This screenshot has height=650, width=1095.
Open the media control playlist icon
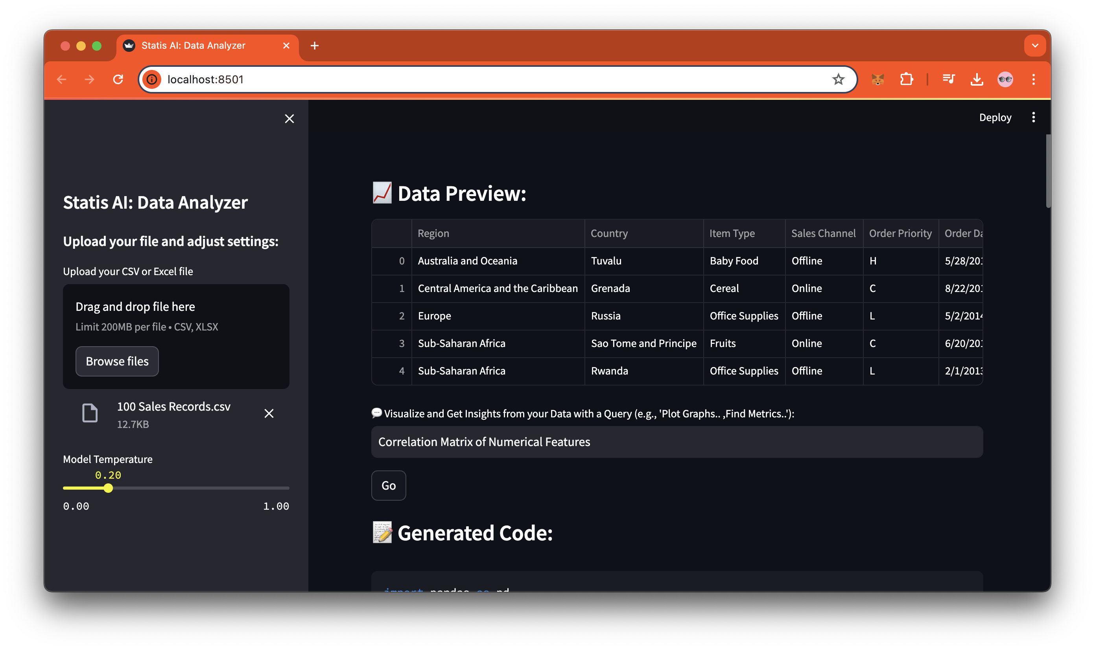pyautogui.click(x=949, y=79)
